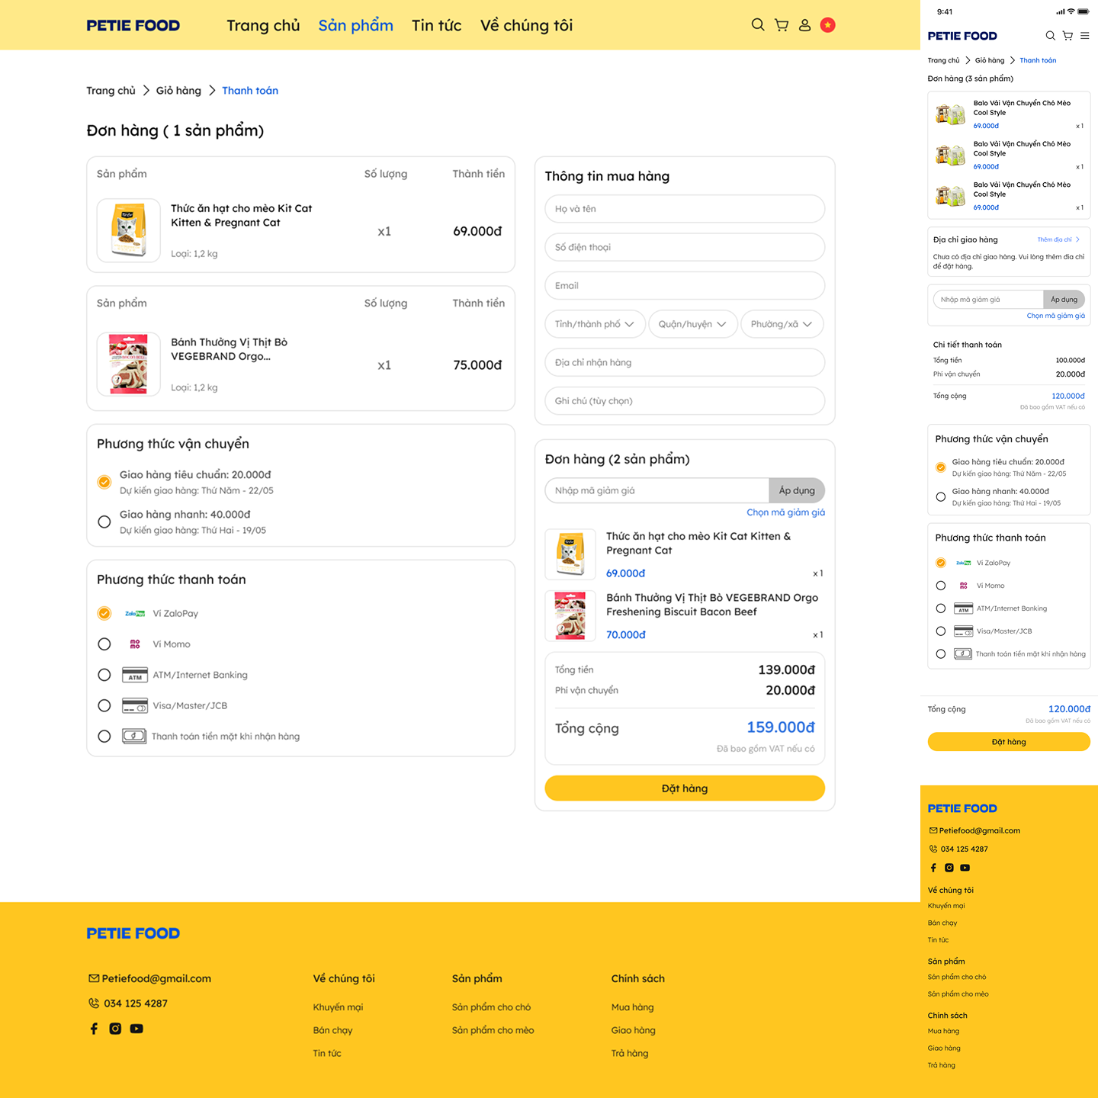The image size is (1098, 1098).
Task: Click the desktop Chọn mã giảm giá link
Action: click(786, 512)
